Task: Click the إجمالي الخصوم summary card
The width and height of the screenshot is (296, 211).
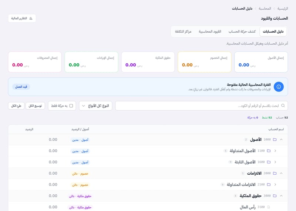Action: (x=205, y=62)
